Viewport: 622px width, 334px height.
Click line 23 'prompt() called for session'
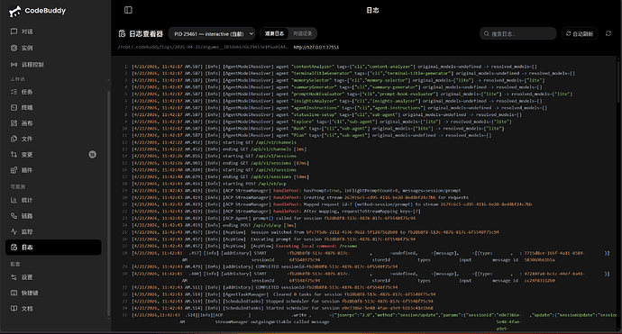[x=274, y=218]
